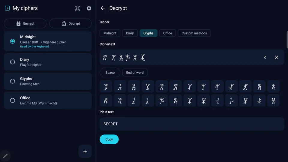
Task: Open the Encrypt mode button
Action: 25,23
